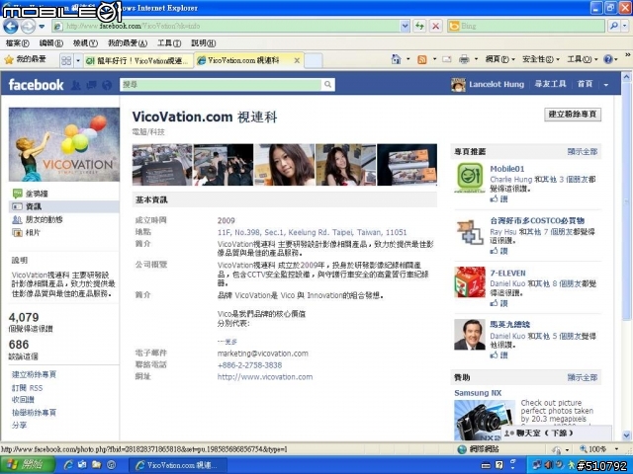The width and height of the screenshot is (633, 474).
Task: Click the Mobile01 page logo icon
Action: pyautogui.click(x=470, y=178)
